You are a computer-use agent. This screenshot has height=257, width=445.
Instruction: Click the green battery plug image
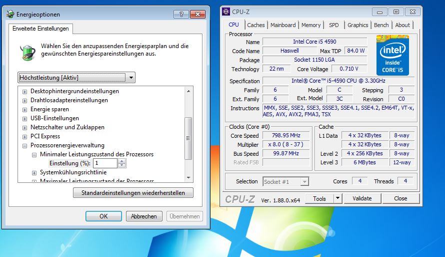coord(27,52)
